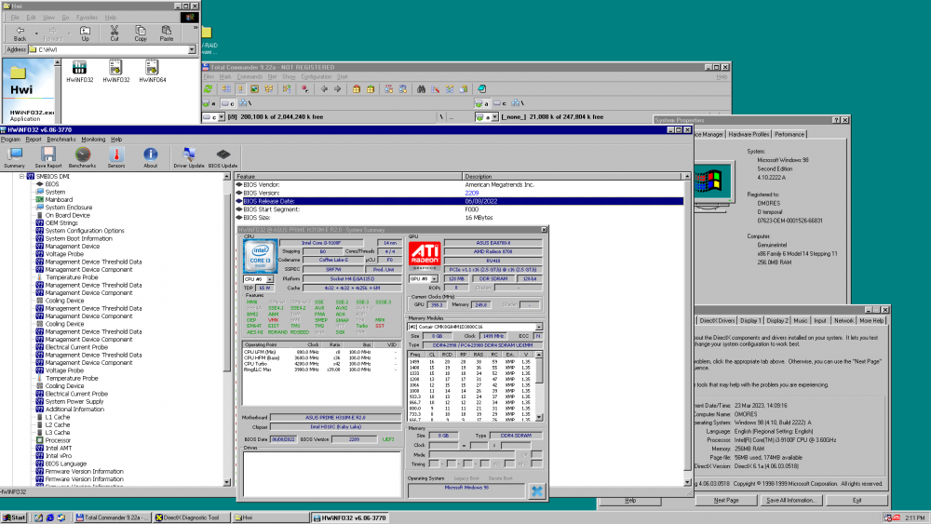Click Save All Information button
931x524 pixels.
pos(790,500)
